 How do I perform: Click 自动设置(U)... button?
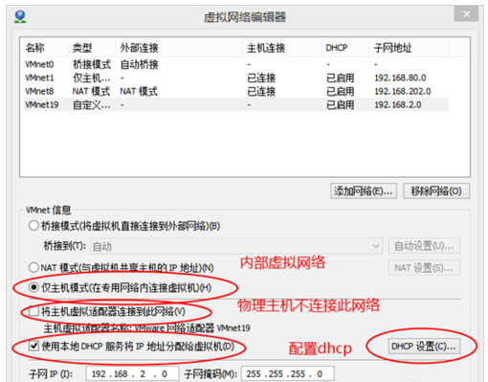pos(424,246)
